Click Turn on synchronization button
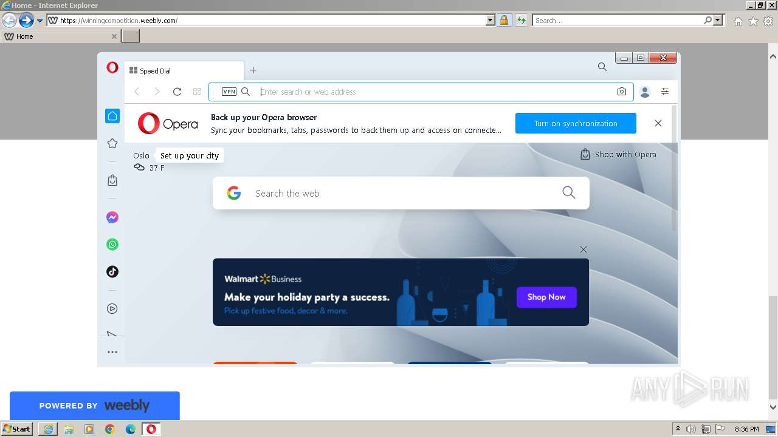The width and height of the screenshot is (778, 437). 576,123
